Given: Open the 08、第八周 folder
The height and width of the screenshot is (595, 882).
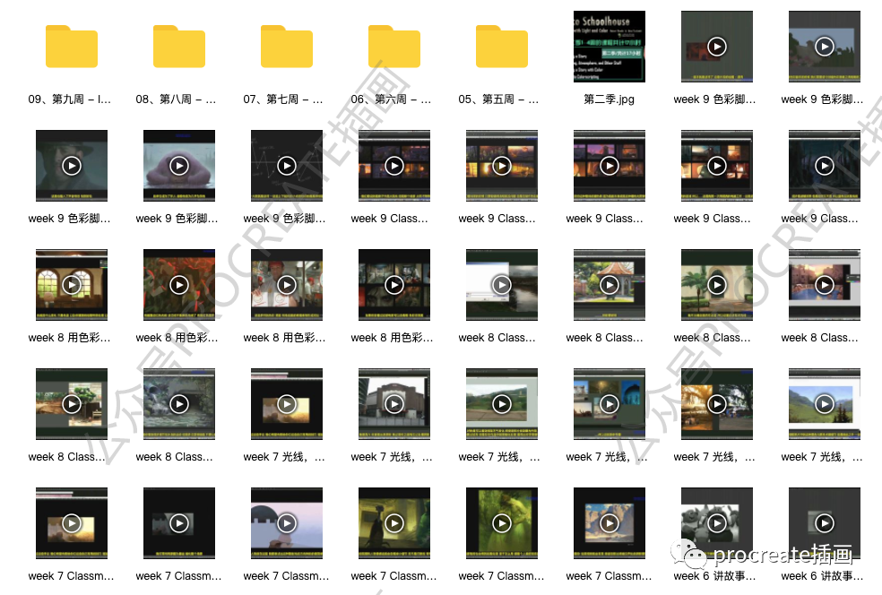Looking at the screenshot, I should tap(179, 47).
